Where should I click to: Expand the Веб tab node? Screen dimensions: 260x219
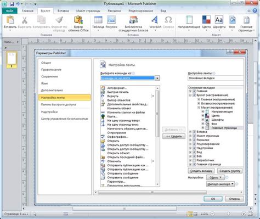click(190, 156)
